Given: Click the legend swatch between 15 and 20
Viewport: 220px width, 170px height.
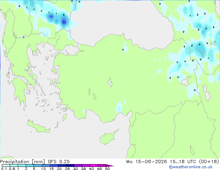Looking at the screenshot, I should click(x=54, y=165).
